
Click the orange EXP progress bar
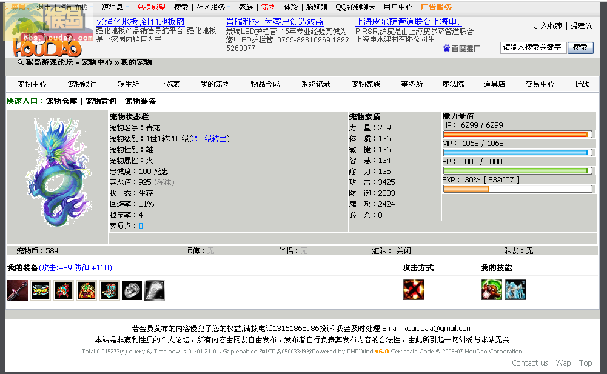[x=518, y=189]
